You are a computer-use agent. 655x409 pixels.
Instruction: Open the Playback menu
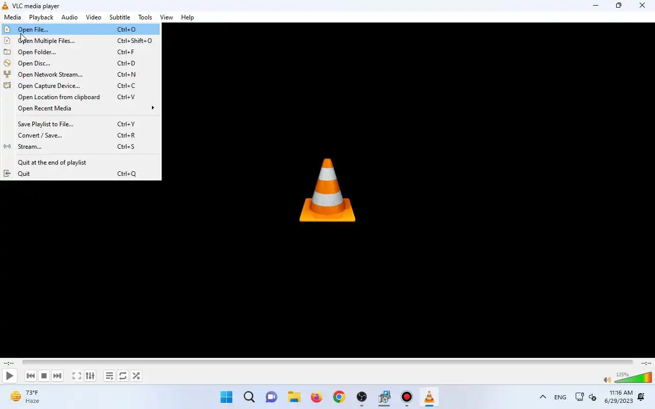coord(41,17)
